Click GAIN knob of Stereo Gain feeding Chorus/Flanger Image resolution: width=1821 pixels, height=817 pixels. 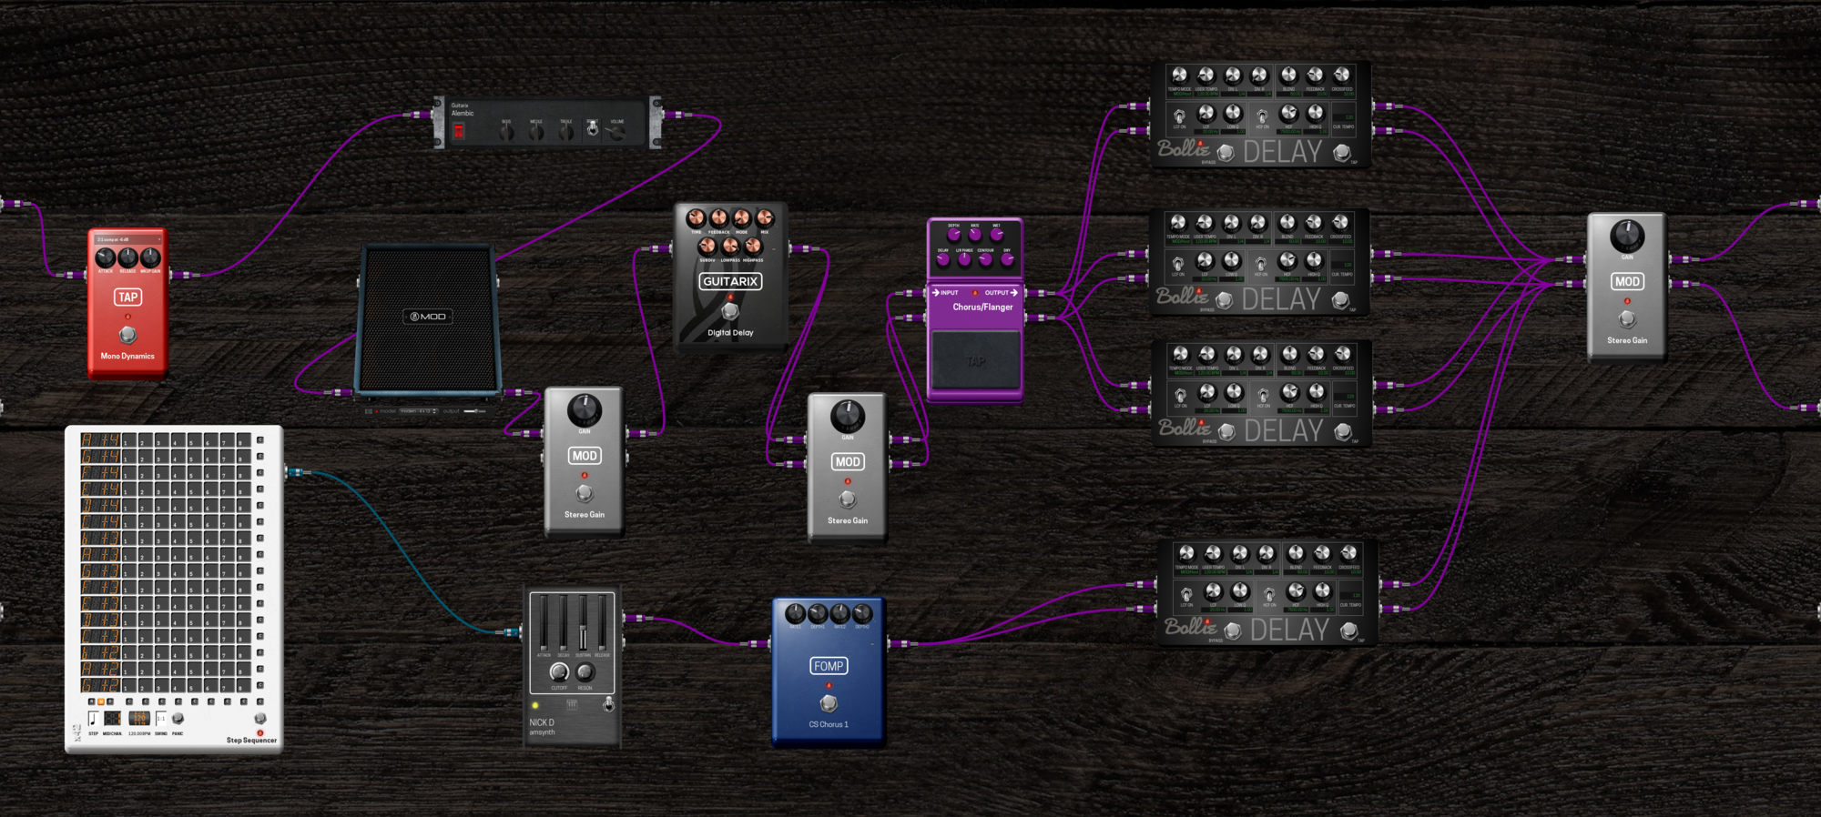coord(848,416)
